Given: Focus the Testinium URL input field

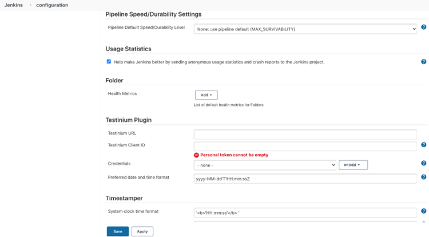Looking at the screenshot, I should [x=305, y=135].
